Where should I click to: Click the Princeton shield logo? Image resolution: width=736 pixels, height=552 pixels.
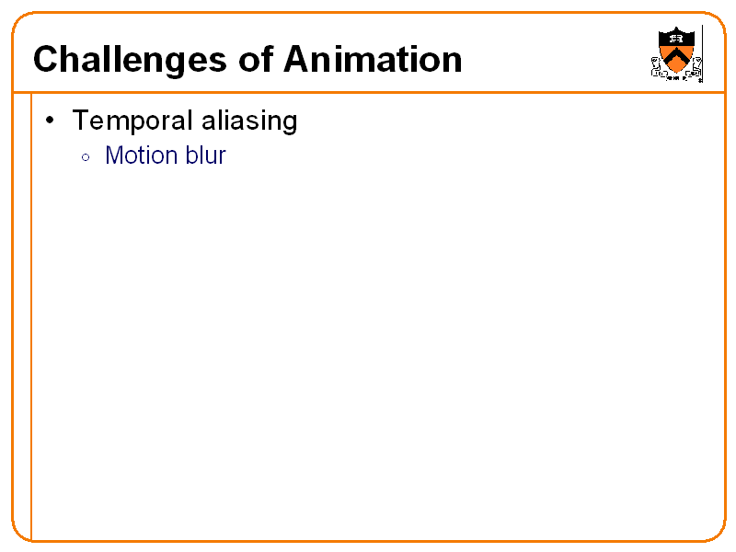[676, 53]
